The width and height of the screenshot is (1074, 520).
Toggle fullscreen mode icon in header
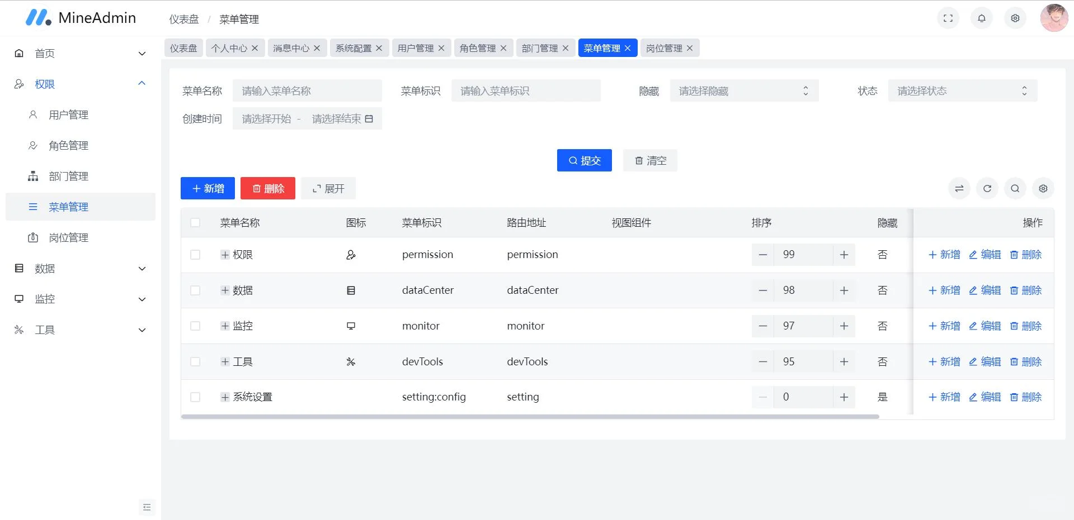pos(948,18)
